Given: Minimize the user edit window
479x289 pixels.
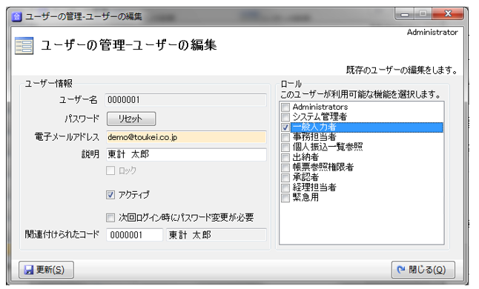Looking at the screenshot, I should pyautogui.click(x=405, y=14).
